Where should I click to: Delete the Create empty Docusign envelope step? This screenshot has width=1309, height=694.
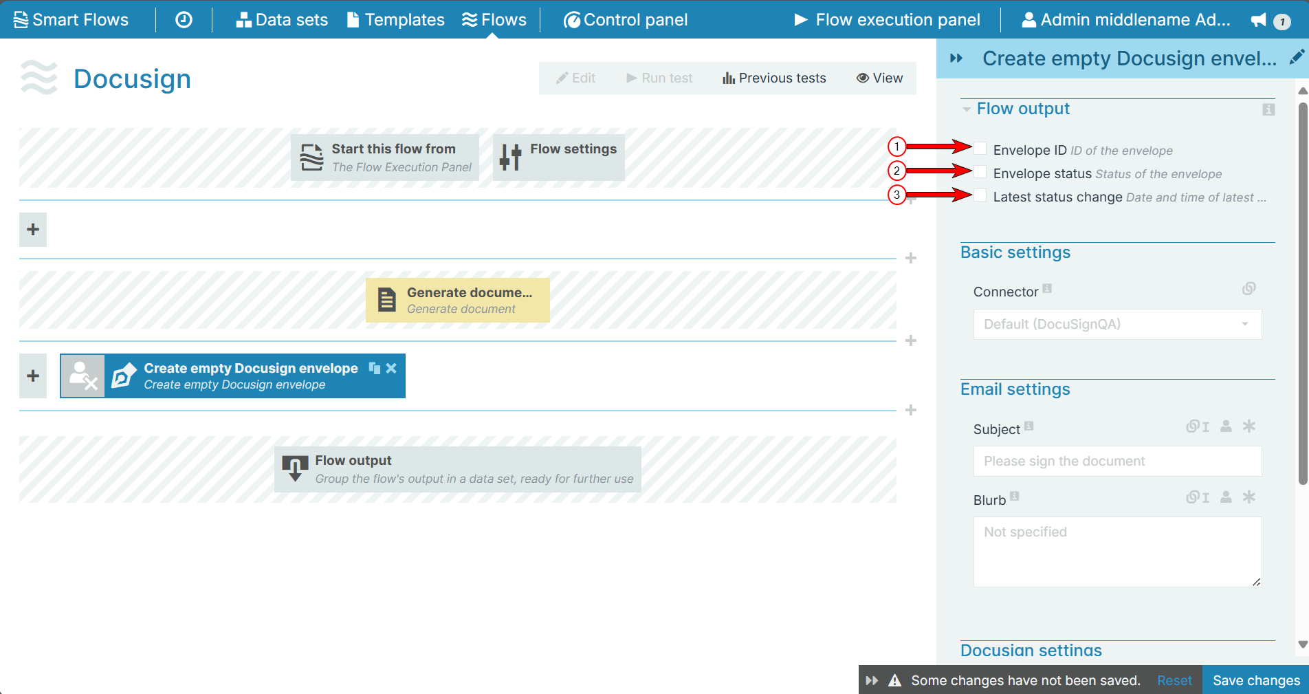tap(391, 368)
